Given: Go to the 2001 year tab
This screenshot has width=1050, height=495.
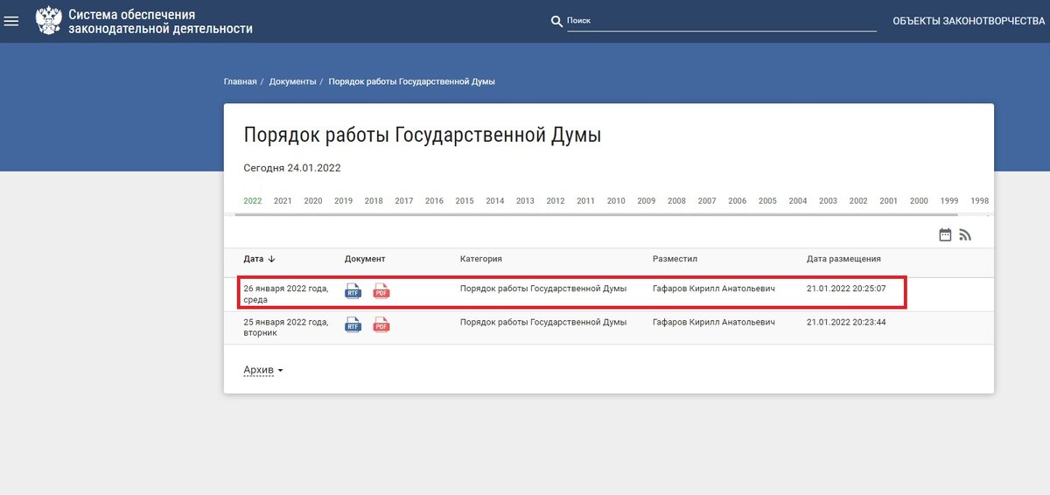Looking at the screenshot, I should (x=889, y=200).
